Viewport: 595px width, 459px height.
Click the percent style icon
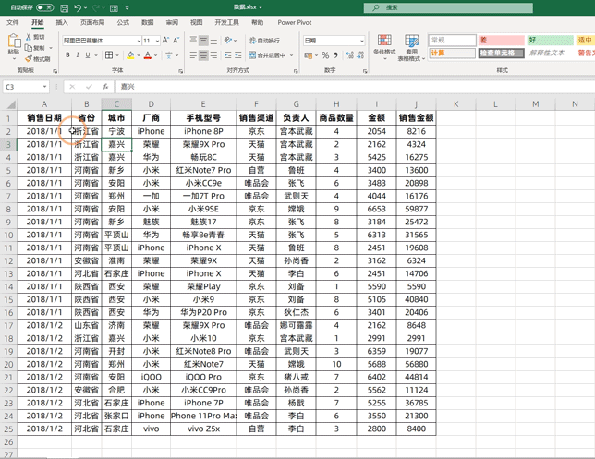click(x=325, y=55)
